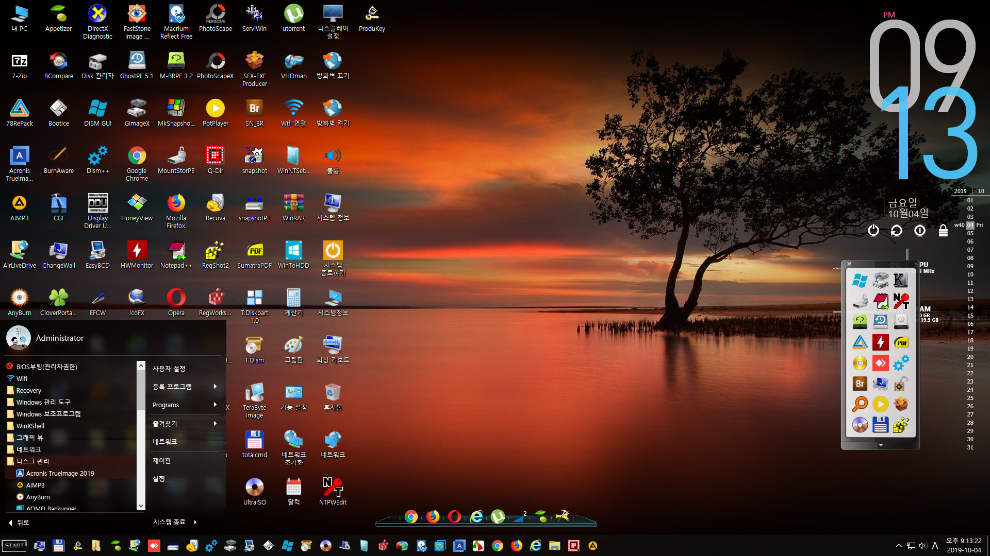The width and height of the screenshot is (990, 556).
Task: Click the START button on taskbar
Action: 14,546
